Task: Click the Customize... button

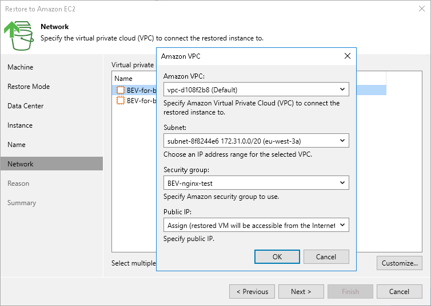Action: (400, 263)
